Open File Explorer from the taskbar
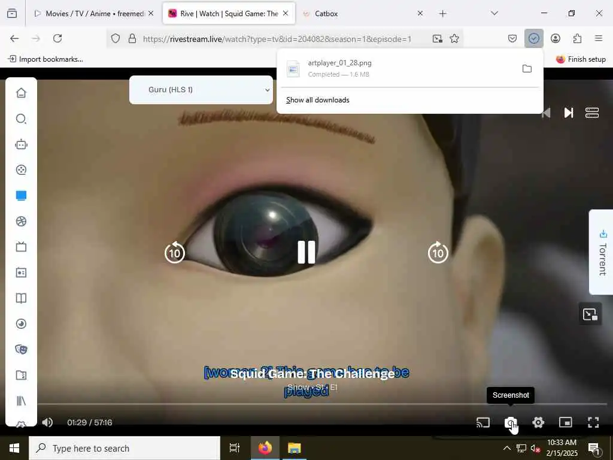Viewport: 613px width, 460px height. (294, 448)
